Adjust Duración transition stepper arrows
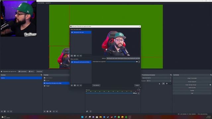The height and width of the screenshot is (119, 212). coord(170,81)
